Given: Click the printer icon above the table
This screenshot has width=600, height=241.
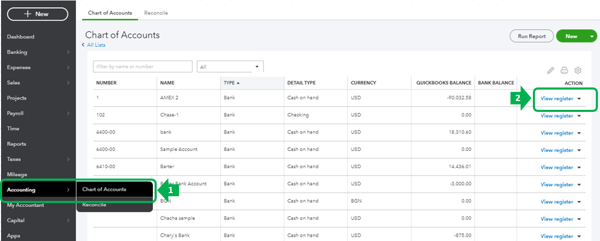Looking at the screenshot, I should tap(564, 70).
